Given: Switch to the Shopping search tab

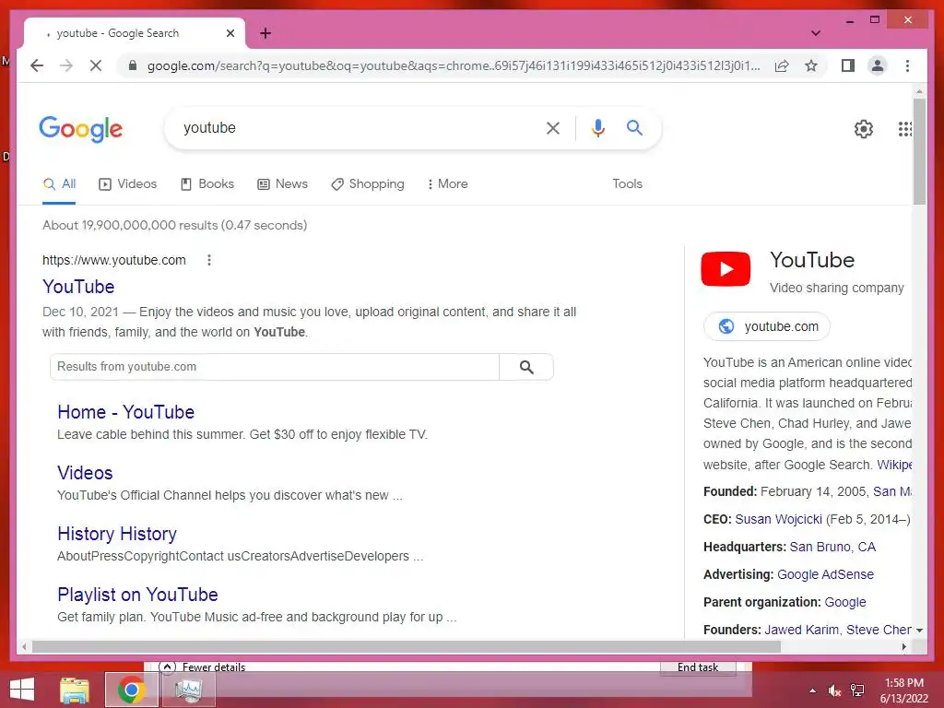Looking at the screenshot, I should coord(368,184).
